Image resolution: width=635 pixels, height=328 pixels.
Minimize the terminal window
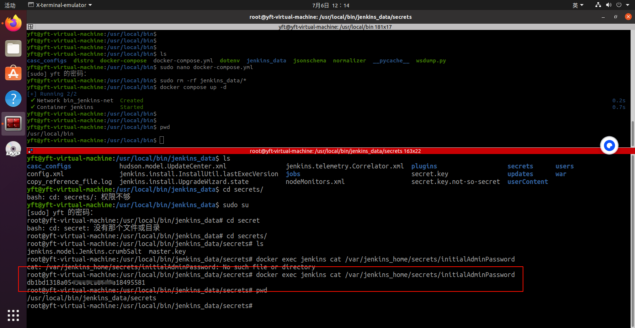click(603, 17)
